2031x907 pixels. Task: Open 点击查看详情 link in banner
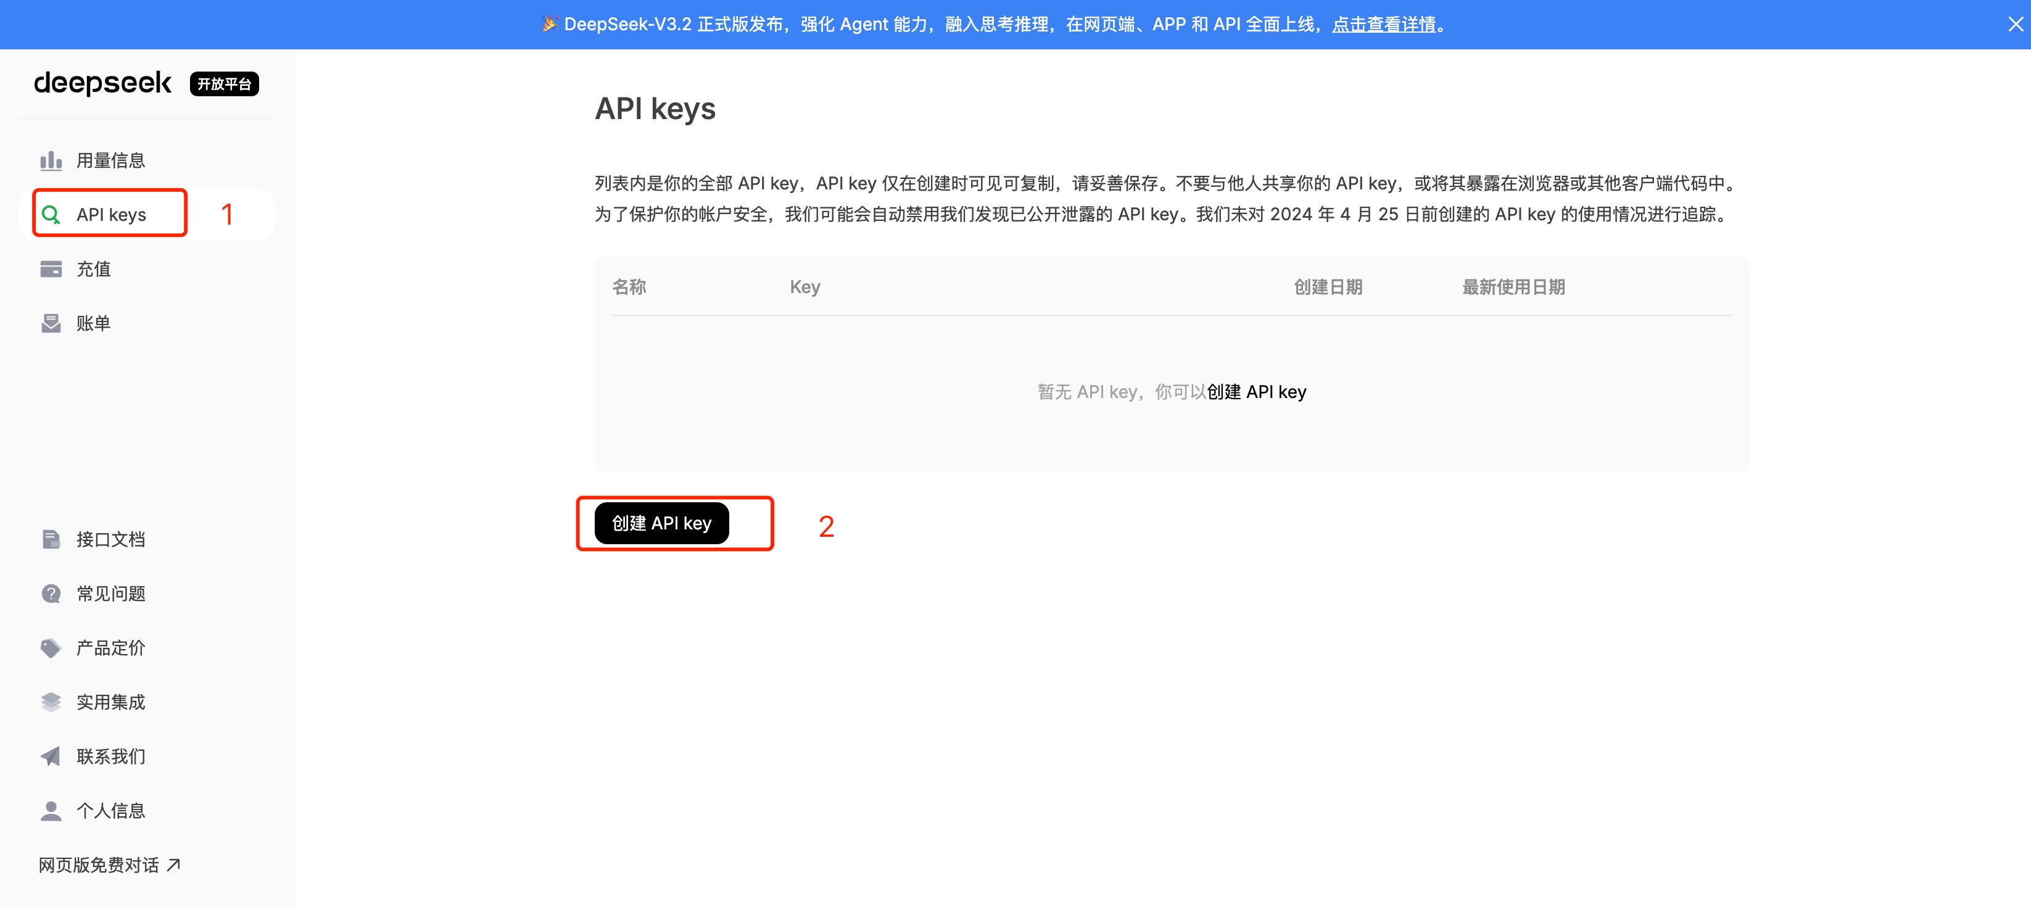(1384, 25)
